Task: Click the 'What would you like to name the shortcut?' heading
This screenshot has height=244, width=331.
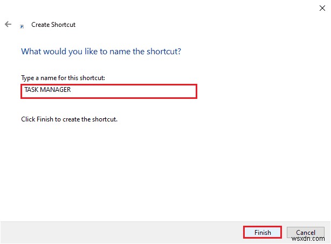Action: click(101, 52)
